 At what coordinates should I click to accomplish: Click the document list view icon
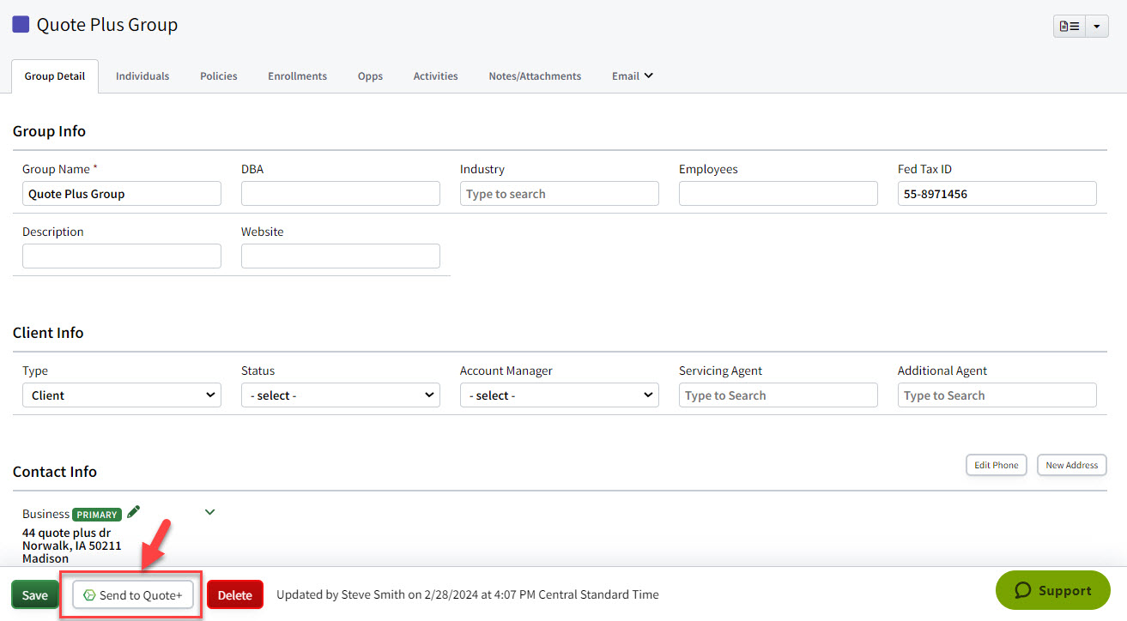coord(1069,26)
